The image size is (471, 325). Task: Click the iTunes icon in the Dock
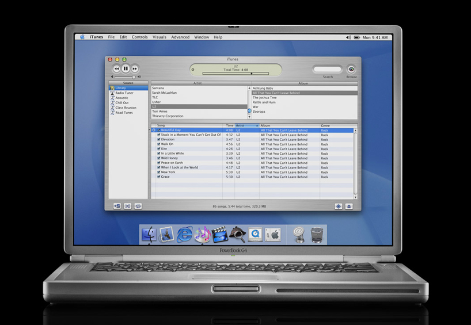tap(203, 235)
